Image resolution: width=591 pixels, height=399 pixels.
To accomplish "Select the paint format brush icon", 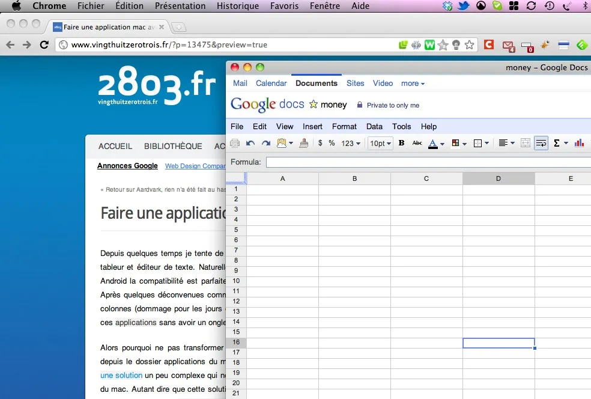I will pos(304,143).
